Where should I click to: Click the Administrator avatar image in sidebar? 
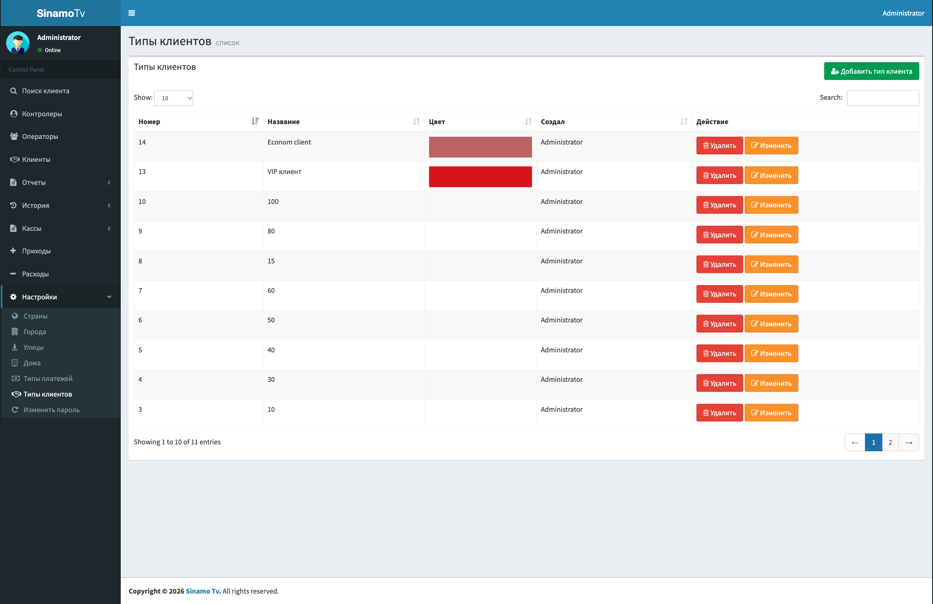click(x=18, y=43)
